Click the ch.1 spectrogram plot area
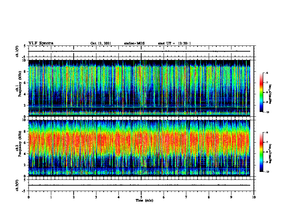Viewport: 286px width, 221px height. click(x=139, y=88)
